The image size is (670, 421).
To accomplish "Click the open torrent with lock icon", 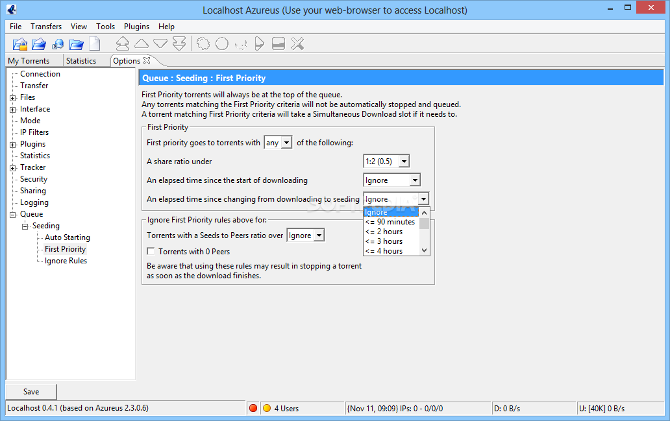I will point(20,43).
